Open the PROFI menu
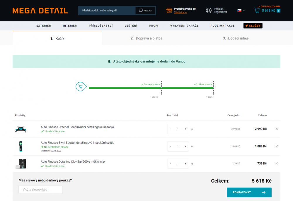 (154, 26)
